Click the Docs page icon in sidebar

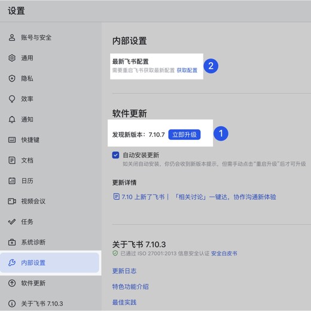(x=12, y=160)
